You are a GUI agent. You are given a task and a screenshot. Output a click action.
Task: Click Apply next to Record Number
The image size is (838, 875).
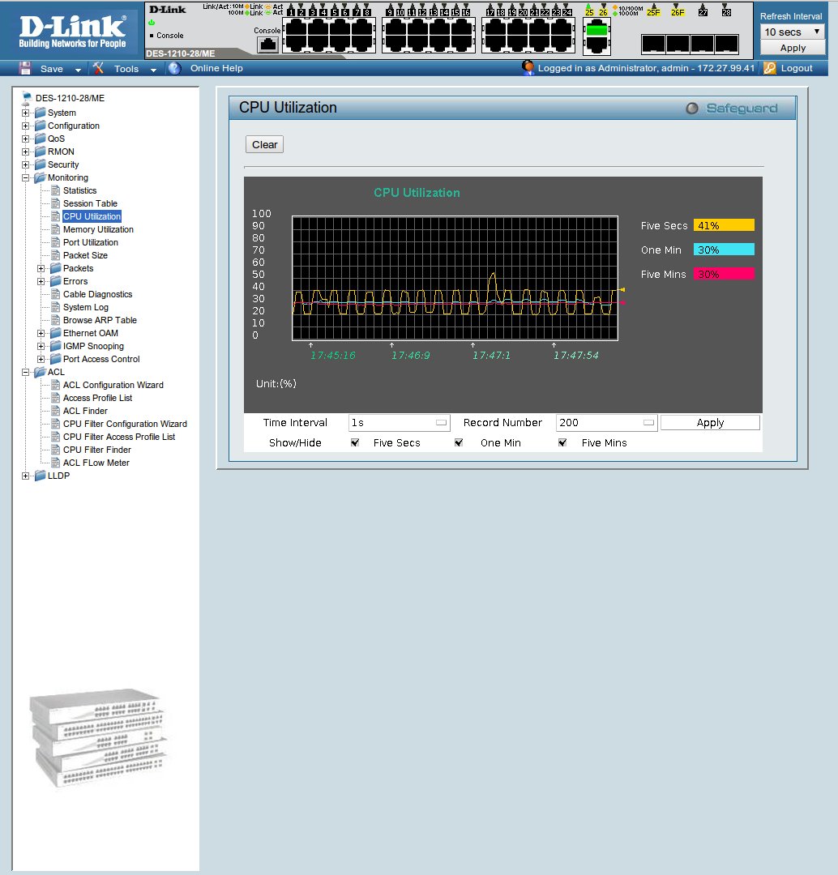point(710,423)
